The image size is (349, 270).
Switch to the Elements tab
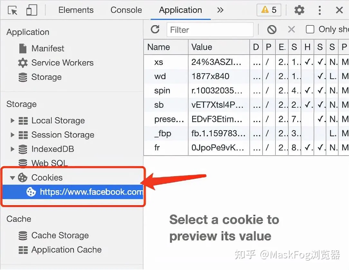[76, 10]
